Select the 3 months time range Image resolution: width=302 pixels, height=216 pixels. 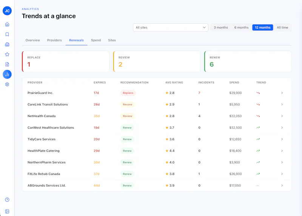221,27
